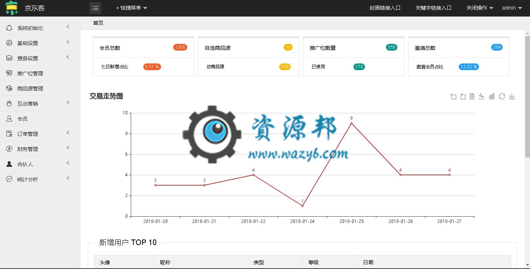Image resolution: width=530 pixels, height=269 pixels.
Task: Toggle the sidebar with hamburger button
Action: pos(95,8)
